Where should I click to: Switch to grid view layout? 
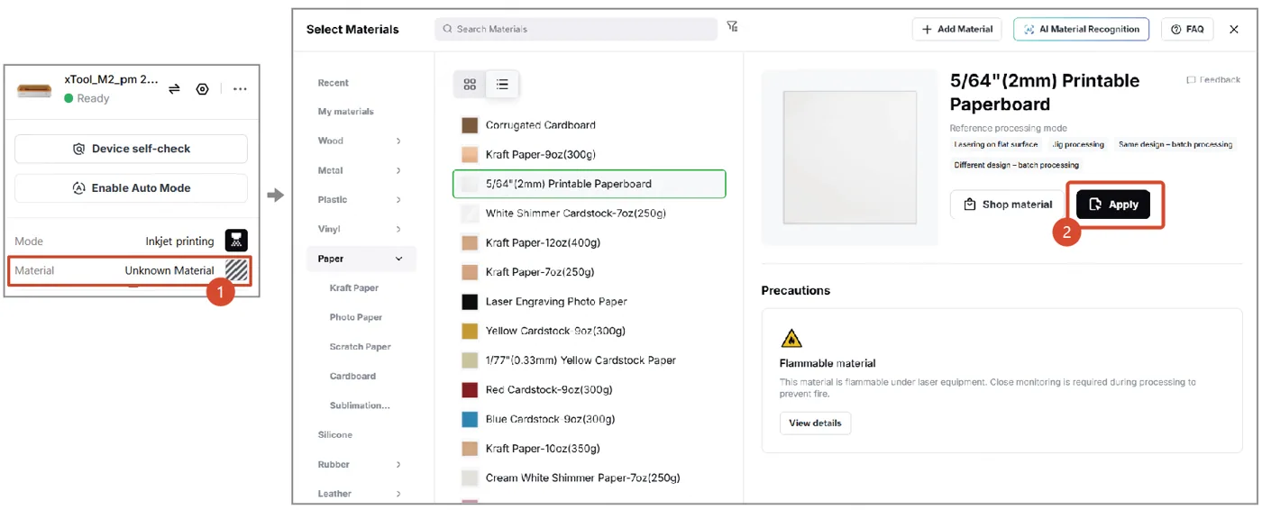tap(470, 84)
